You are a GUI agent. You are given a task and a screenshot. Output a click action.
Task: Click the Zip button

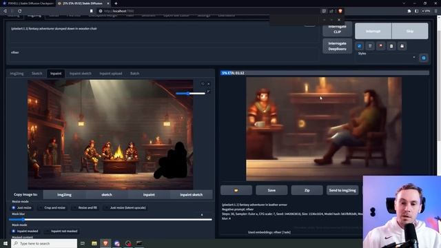(307, 190)
